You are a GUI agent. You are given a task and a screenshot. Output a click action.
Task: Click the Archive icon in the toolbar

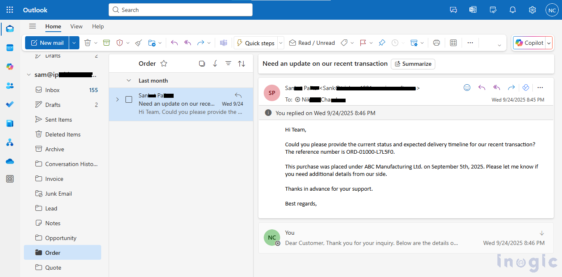[107, 43]
